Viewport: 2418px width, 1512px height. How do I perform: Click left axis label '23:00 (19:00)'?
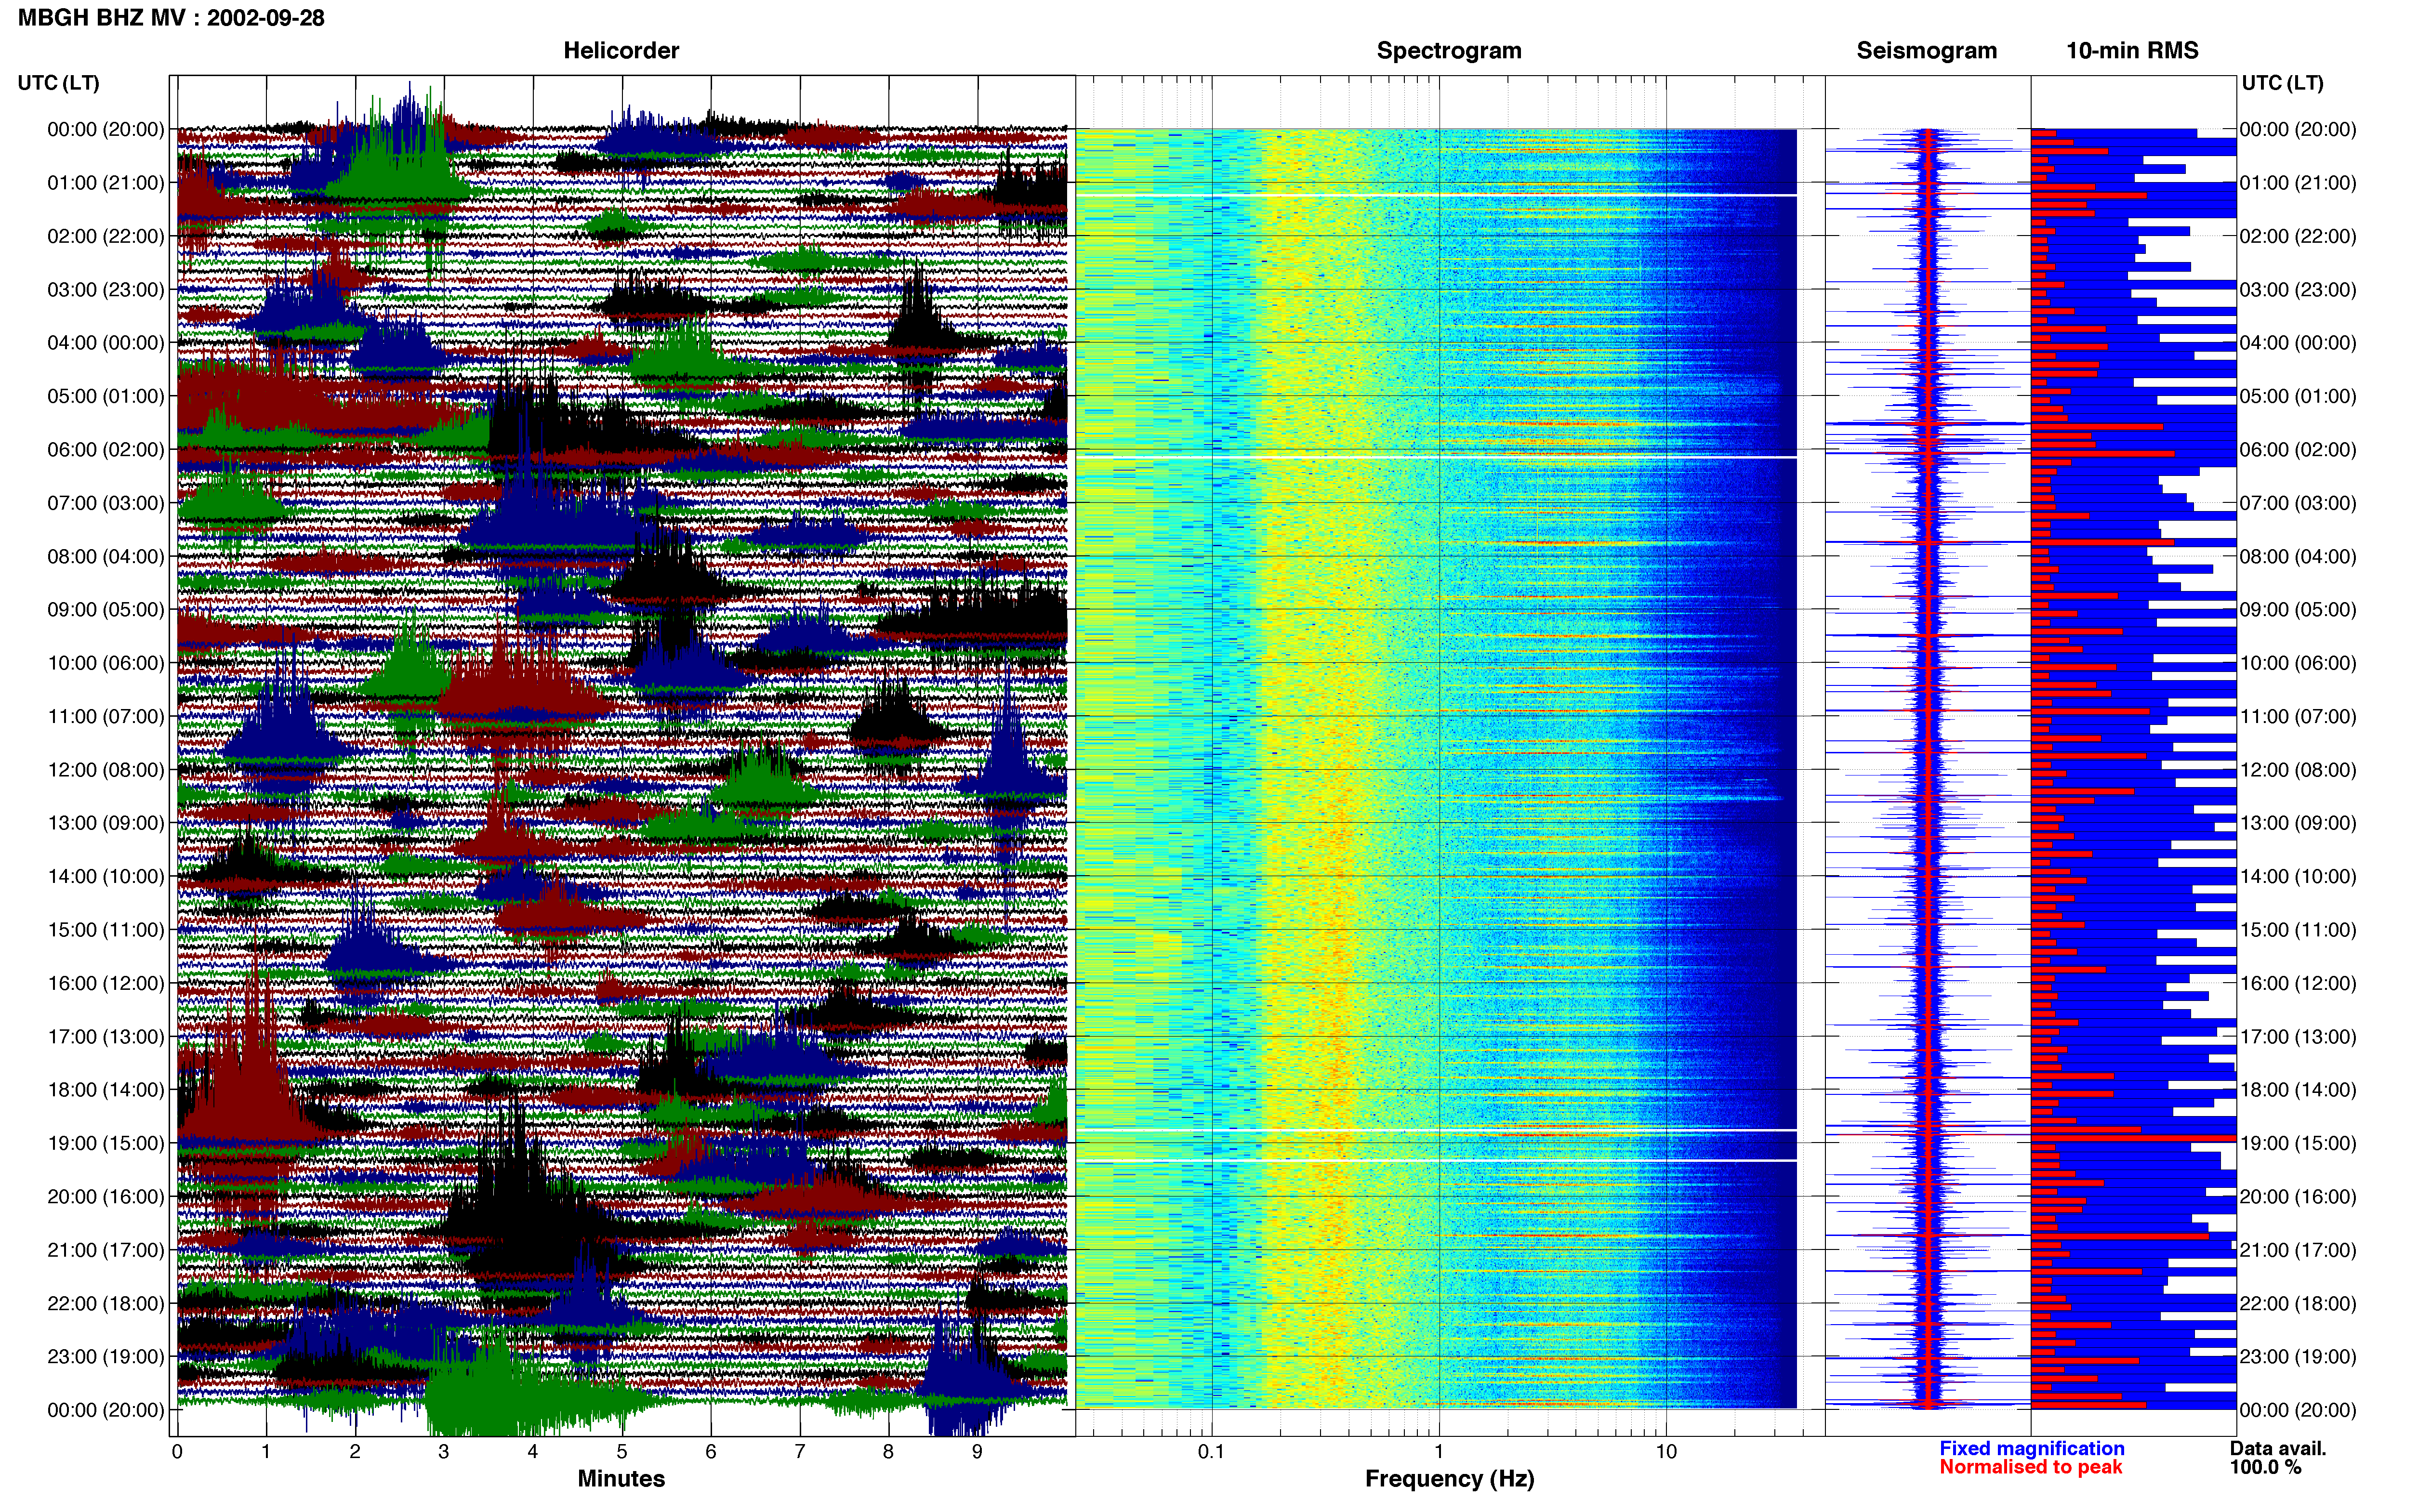point(106,1357)
